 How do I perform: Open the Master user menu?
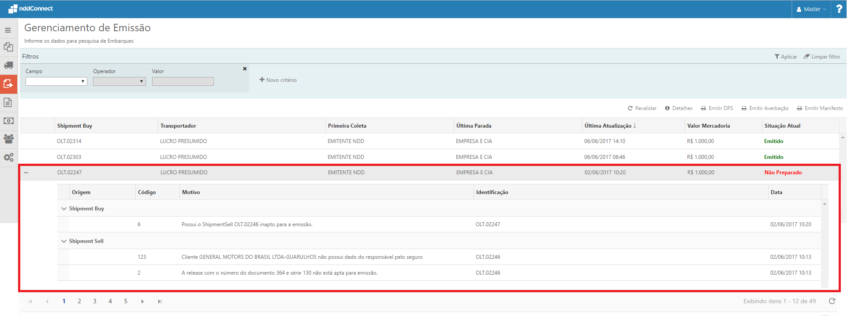click(x=811, y=9)
